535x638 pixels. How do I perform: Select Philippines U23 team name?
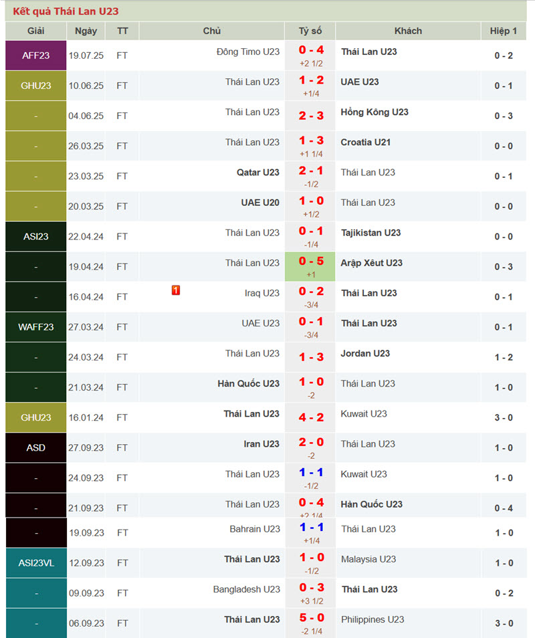tap(372, 619)
